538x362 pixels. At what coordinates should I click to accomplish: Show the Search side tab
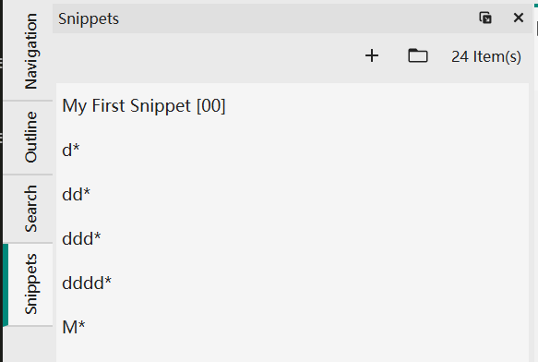pyautogui.click(x=30, y=209)
